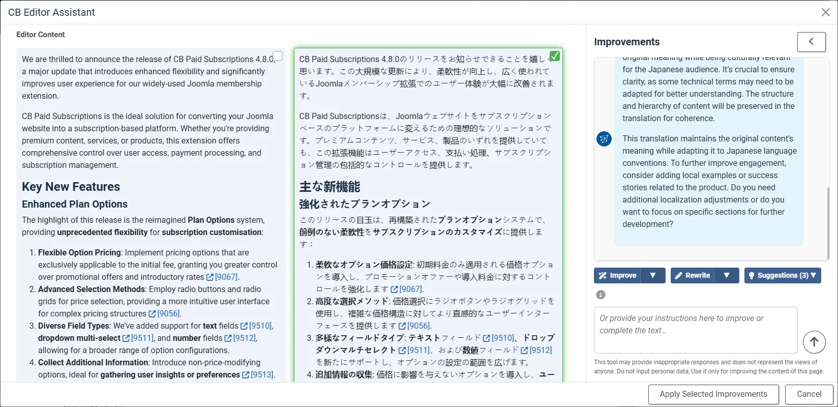Focus the instructions text input field
This screenshot has height=407, width=838.
(696, 330)
